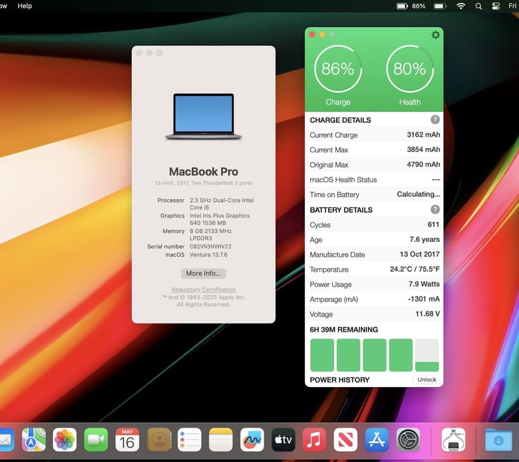This screenshot has width=519, height=462.
Task: Click the 86% Charge circle gauge
Action: click(338, 69)
